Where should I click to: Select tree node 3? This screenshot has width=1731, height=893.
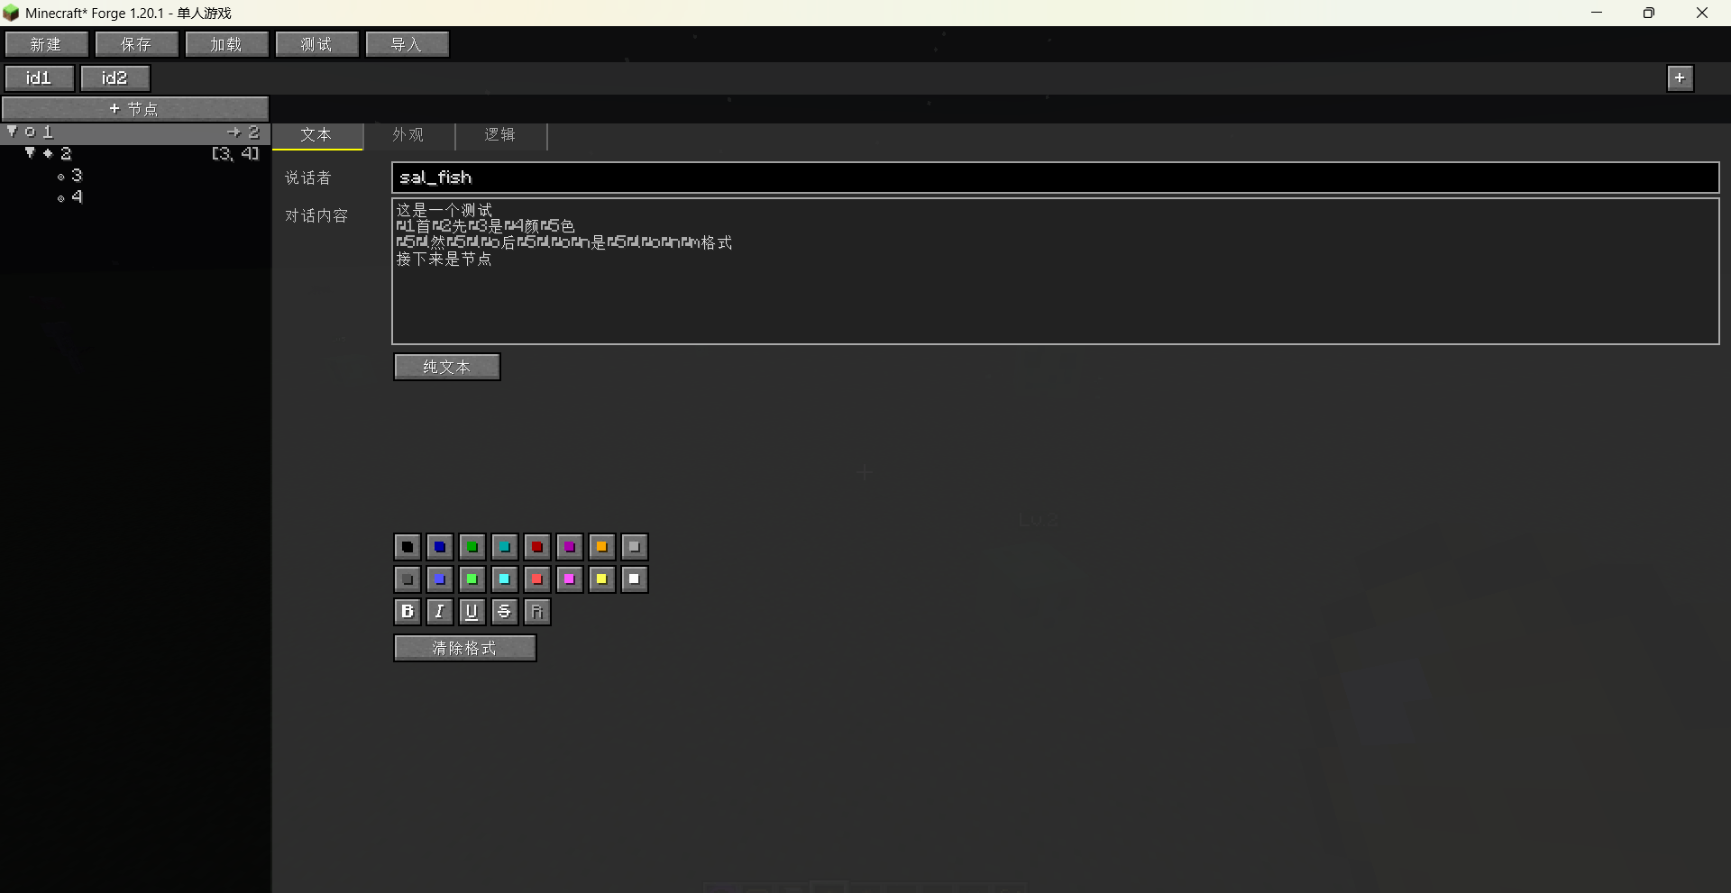point(135,176)
